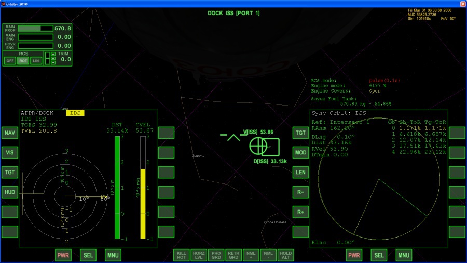
Task: Toggle right MFD power with PWR
Action: click(x=354, y=255)
